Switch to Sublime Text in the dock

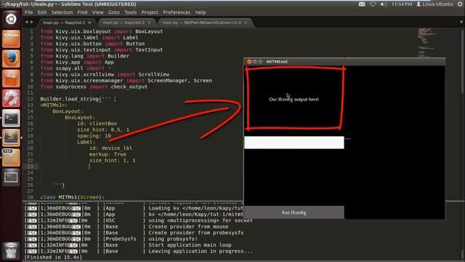click(11, 138)
